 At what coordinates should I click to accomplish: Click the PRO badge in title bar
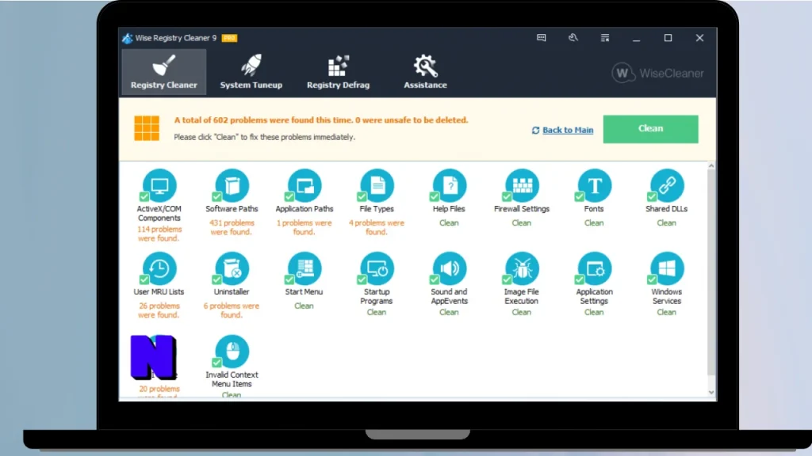pos(229,38)
